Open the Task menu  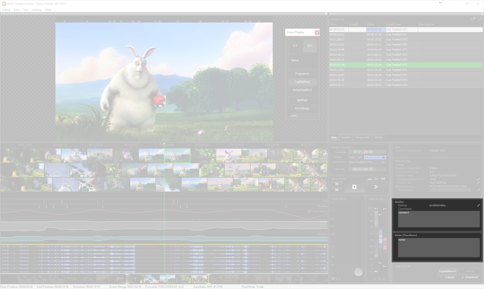(x=26, y=10)
